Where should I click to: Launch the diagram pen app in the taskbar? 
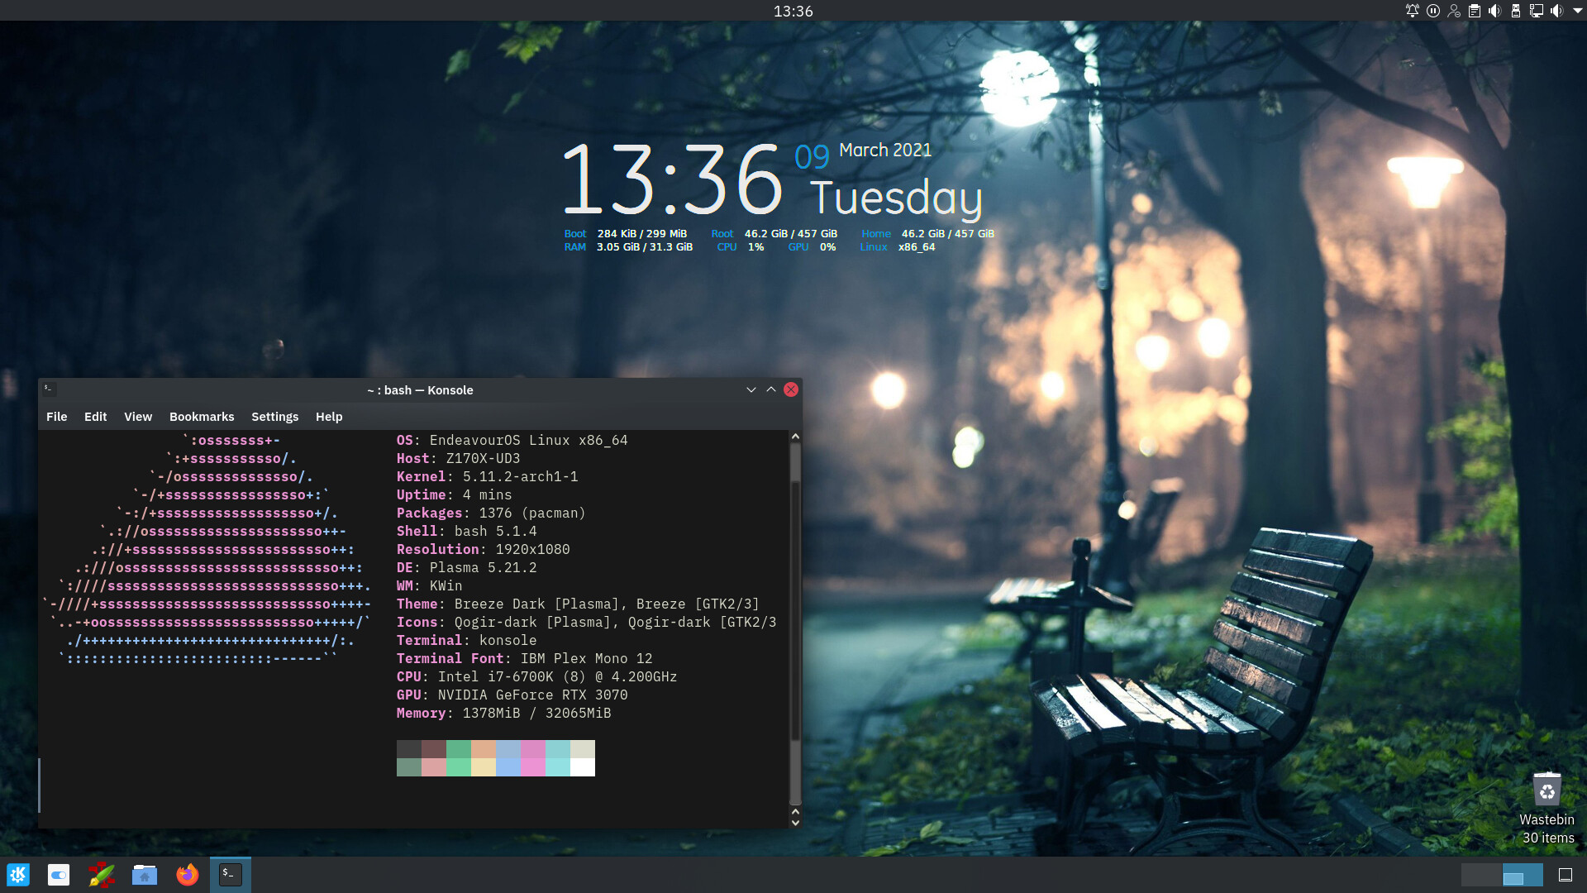click(x=102, y=874)
